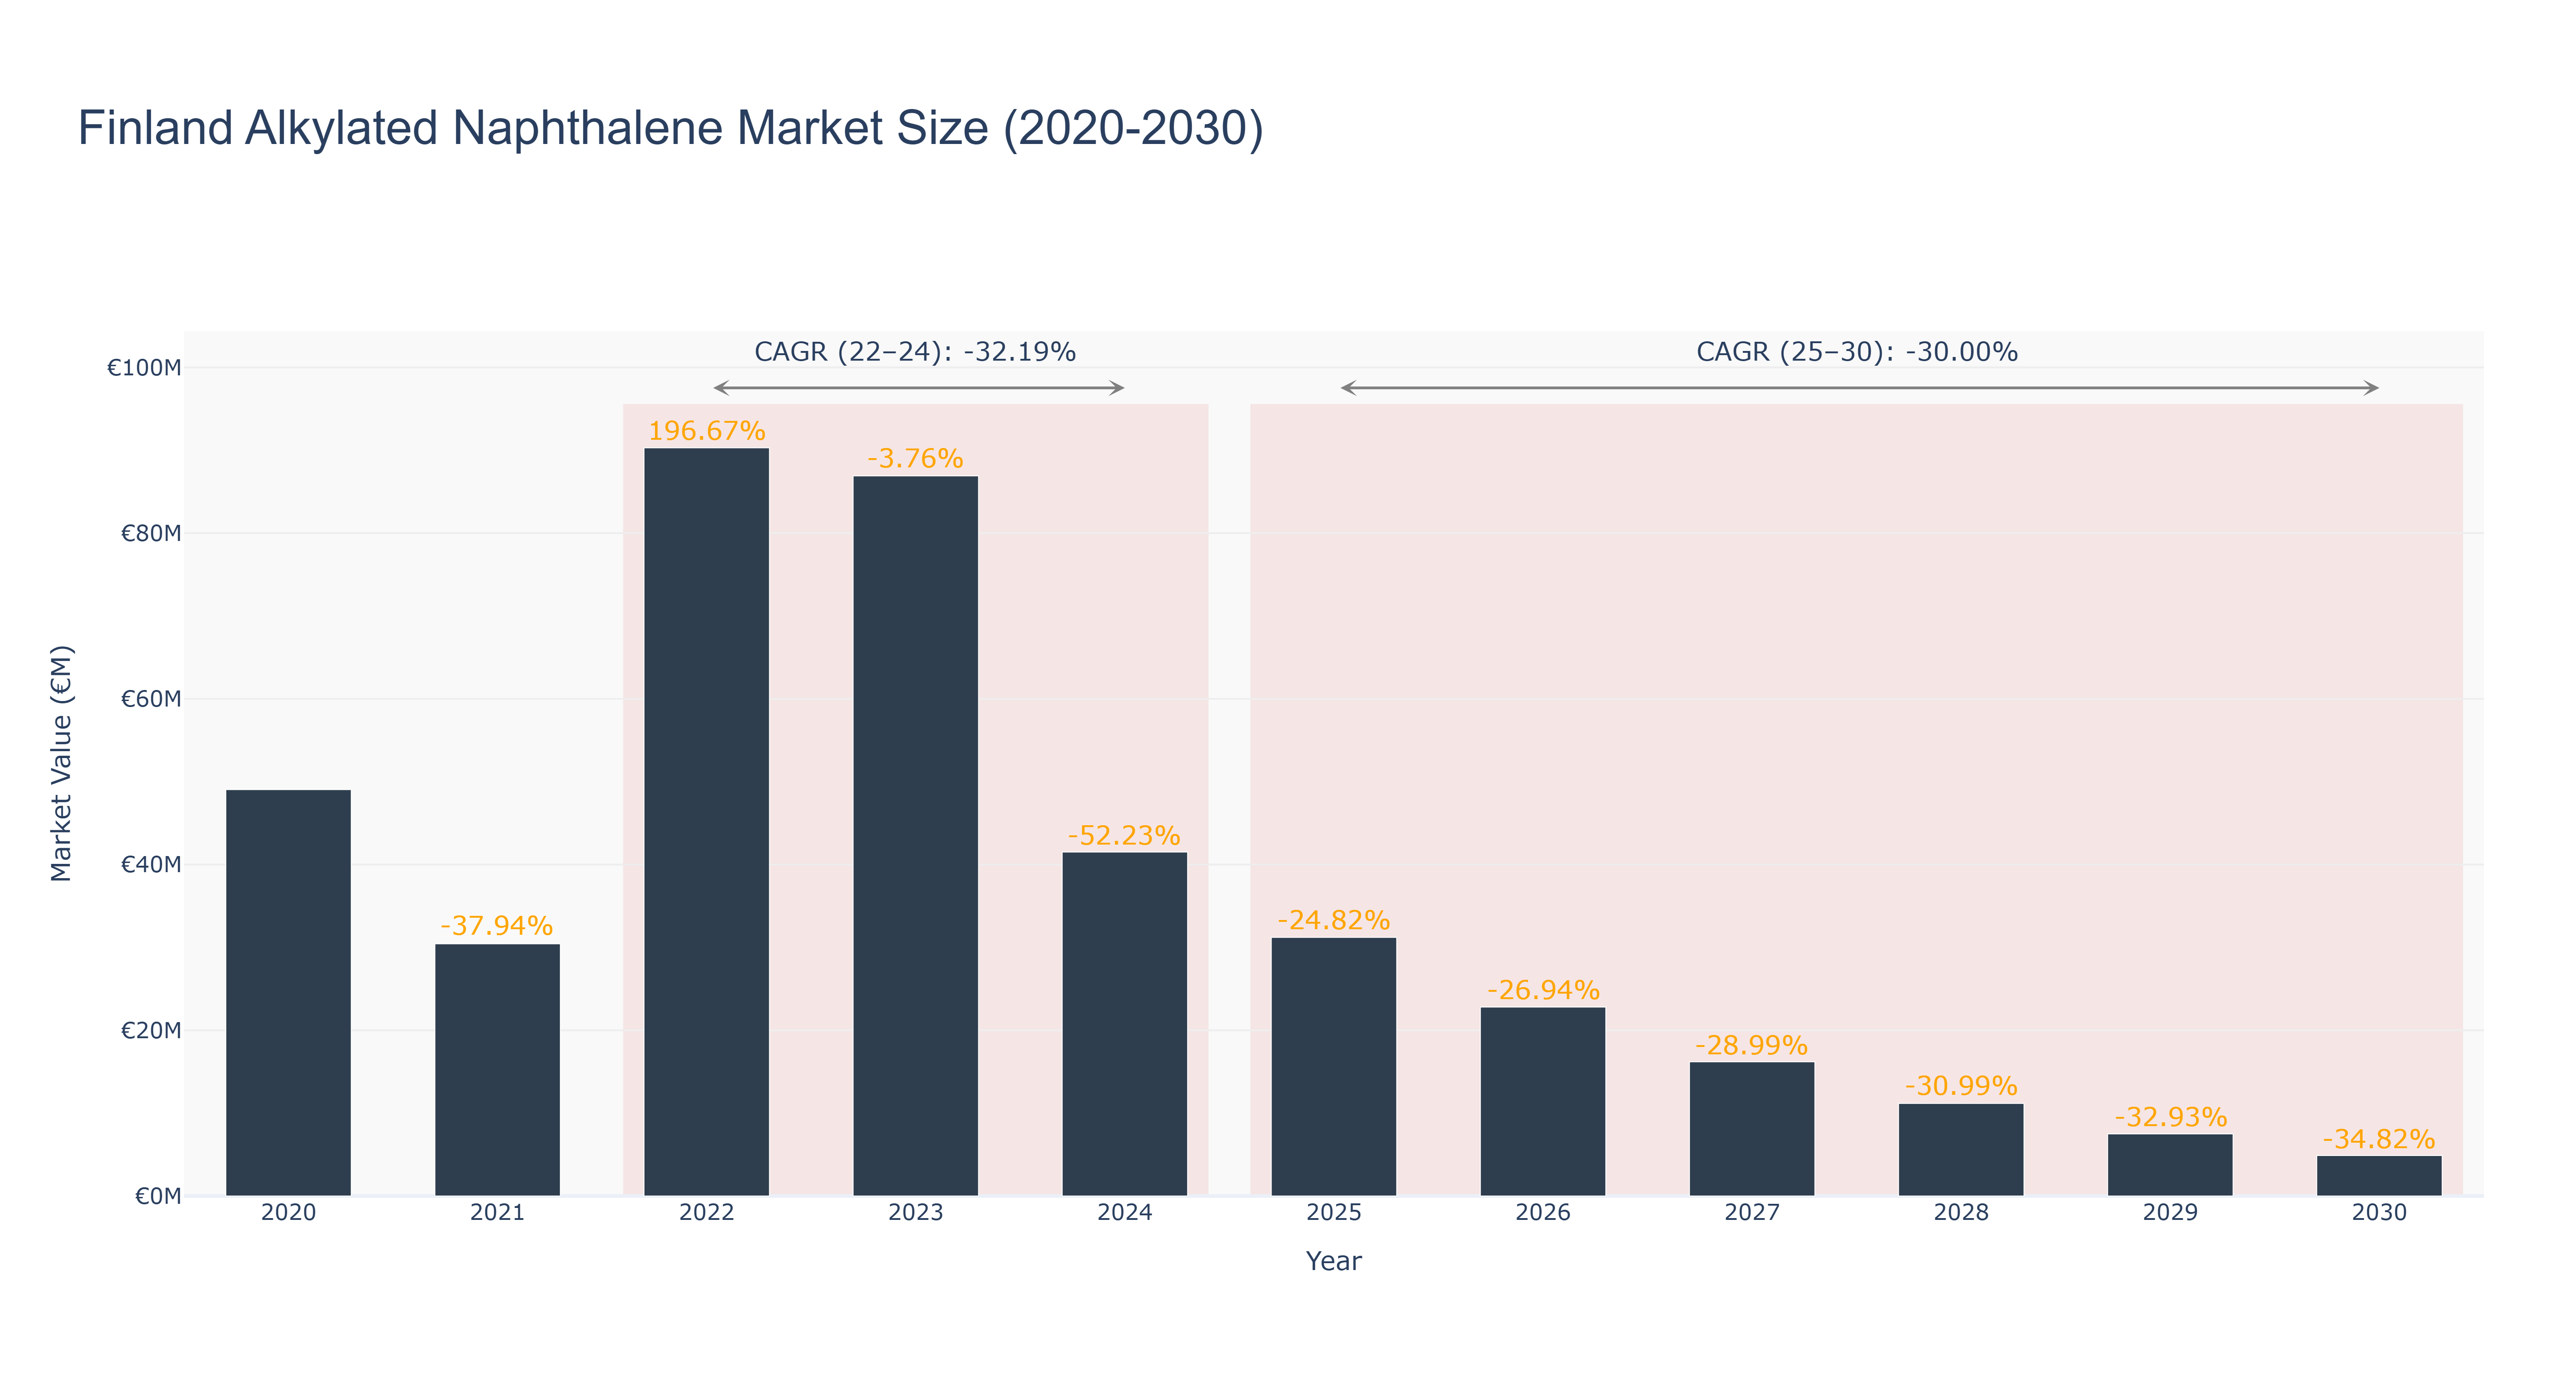Click the CAGR (25–30): -30.00% annotation

1857,352
